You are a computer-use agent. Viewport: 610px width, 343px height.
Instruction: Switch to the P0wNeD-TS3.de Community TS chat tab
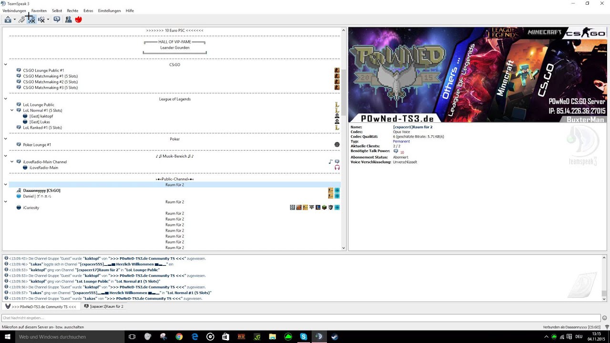tap(41, 307)
